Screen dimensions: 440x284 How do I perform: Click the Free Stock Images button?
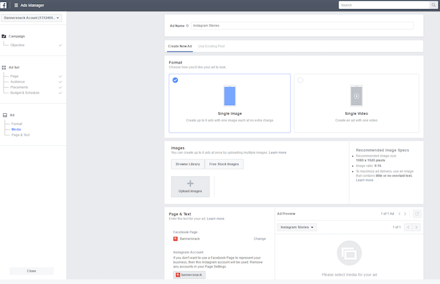[x=224, y=164]
